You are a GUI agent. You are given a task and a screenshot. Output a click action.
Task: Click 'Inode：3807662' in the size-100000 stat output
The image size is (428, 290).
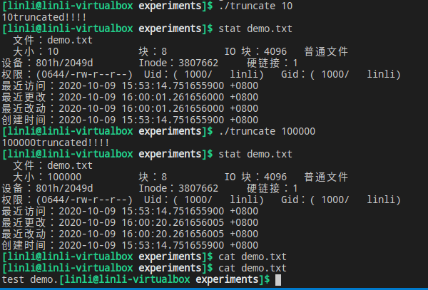[x=178, y=188]
